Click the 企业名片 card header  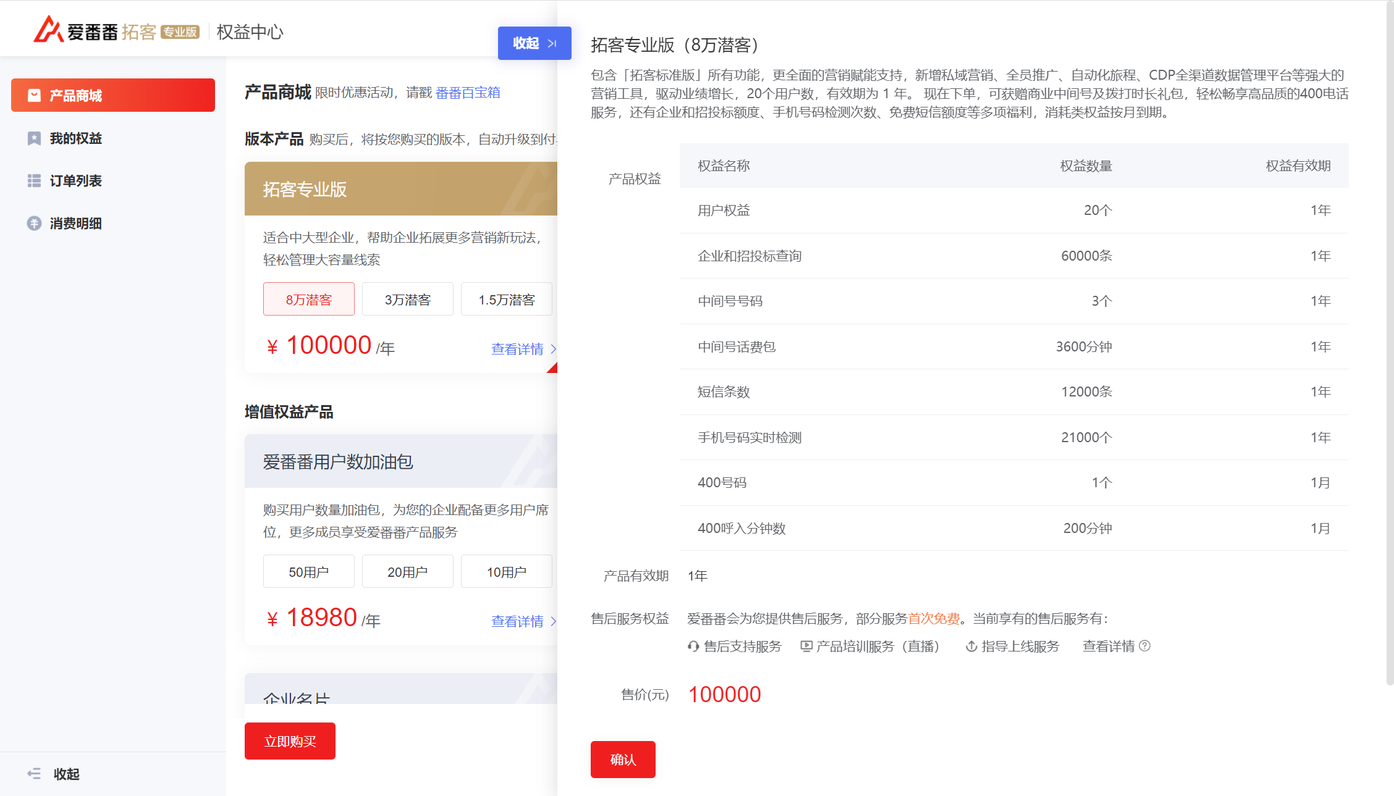click(401, 689)
